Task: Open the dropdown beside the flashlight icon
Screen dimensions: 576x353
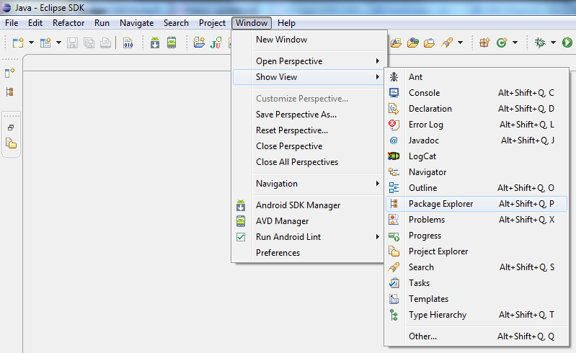Action: coord(460,43)
